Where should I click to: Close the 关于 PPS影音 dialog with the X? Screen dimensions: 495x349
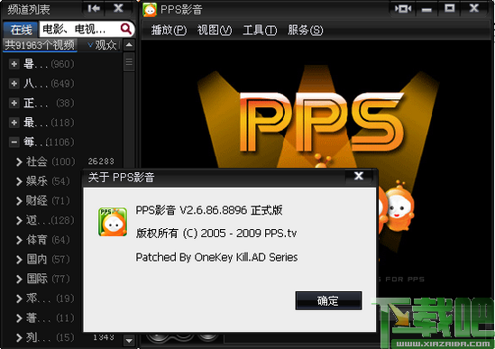click(359, 176)
